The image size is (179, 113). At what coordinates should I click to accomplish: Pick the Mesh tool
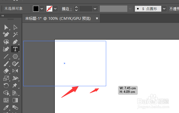pyautogui.click(x=6, y=100)
